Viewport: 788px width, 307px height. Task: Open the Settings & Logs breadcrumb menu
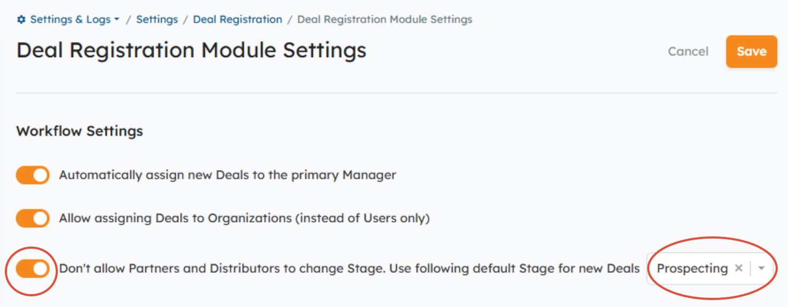[x=68, y=20]
